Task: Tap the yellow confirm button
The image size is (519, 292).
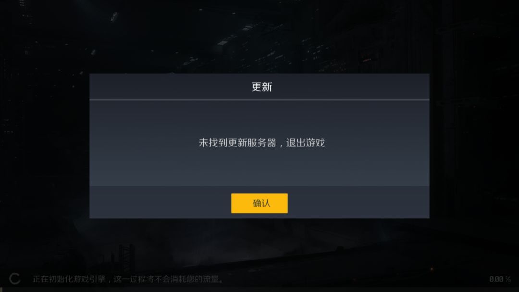Action: pyautogui.click(x=259, y=203)
